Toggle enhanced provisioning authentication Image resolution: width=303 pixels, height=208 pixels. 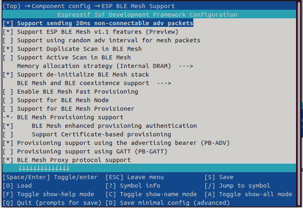click(x=8, y=126)
